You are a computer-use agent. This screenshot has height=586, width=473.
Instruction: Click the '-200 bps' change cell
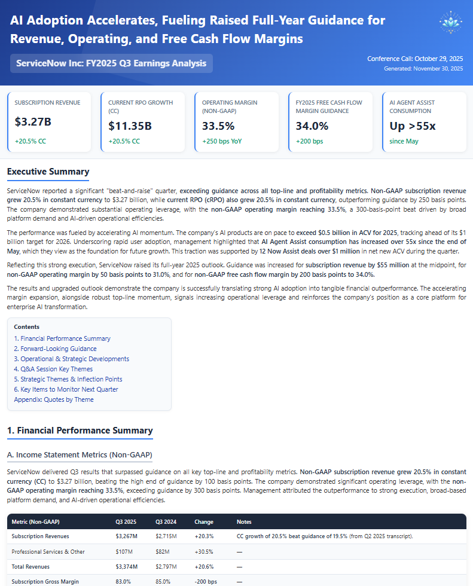pyautogui.click(x=206, y=581)
